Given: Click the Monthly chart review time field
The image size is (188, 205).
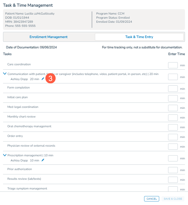Looking at the screenshot, I should 173,118.
